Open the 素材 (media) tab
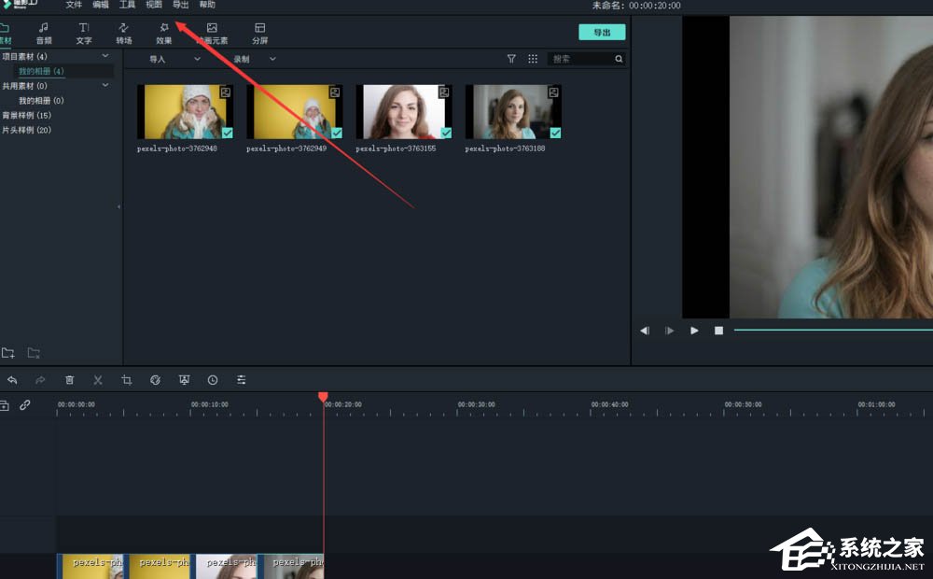933x579 pixels. pyautogui.click(x=6, y=34)
